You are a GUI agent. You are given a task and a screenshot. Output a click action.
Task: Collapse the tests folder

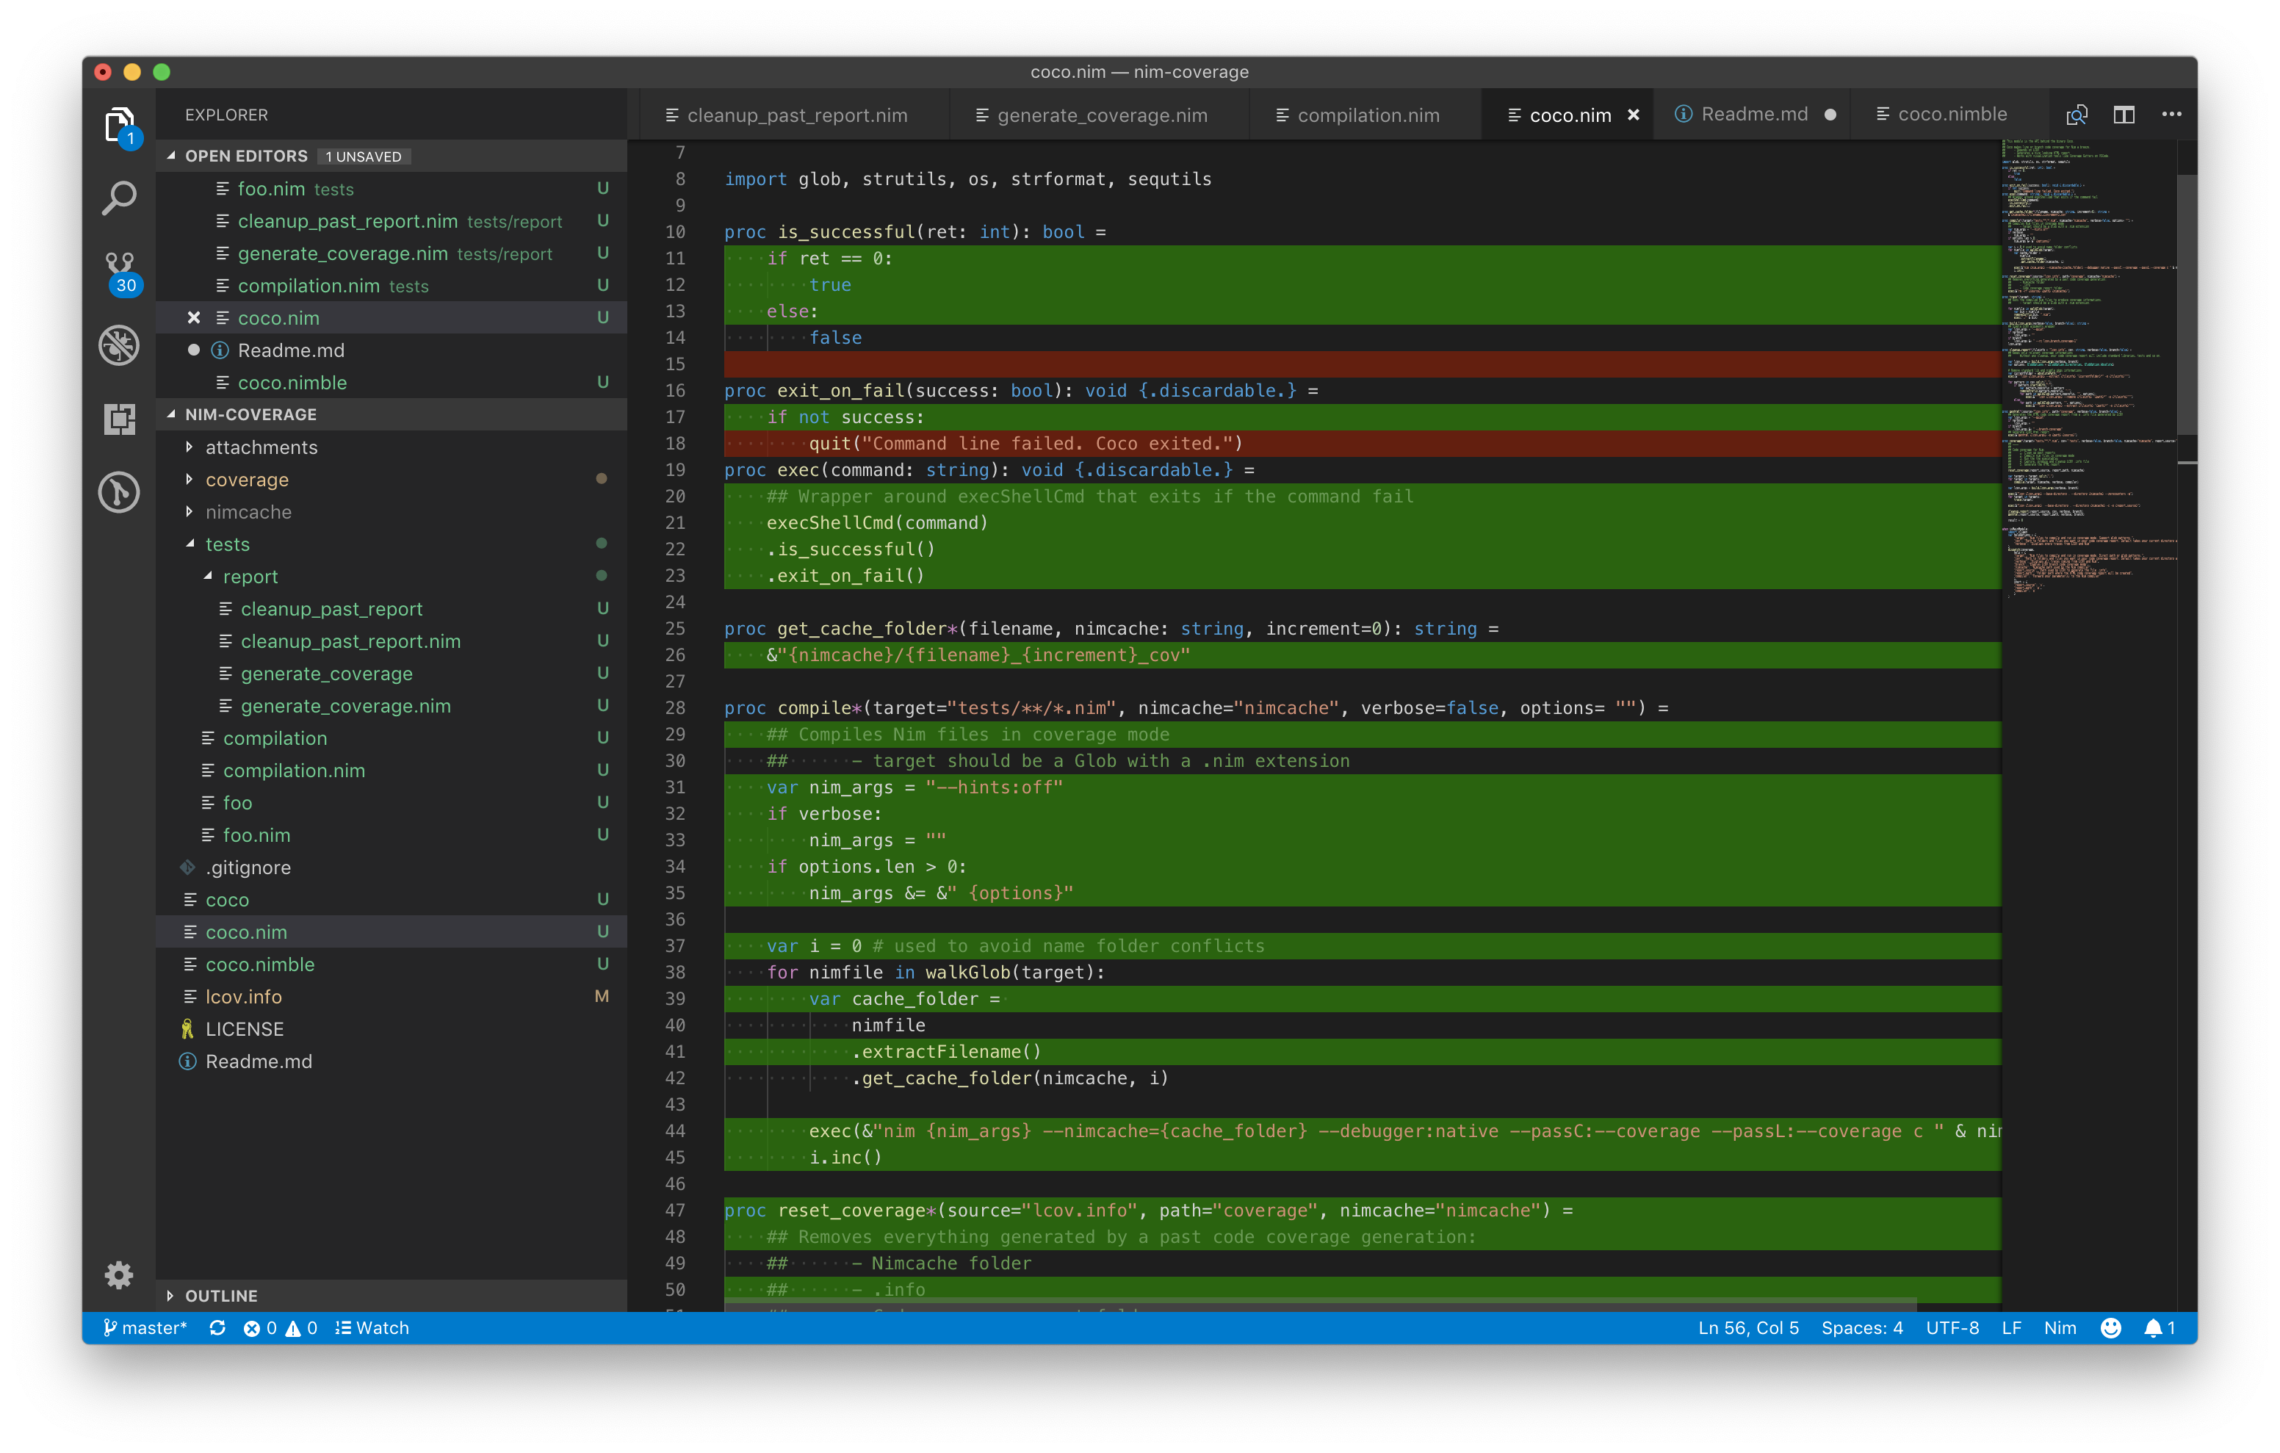click(x=227, y=544)
